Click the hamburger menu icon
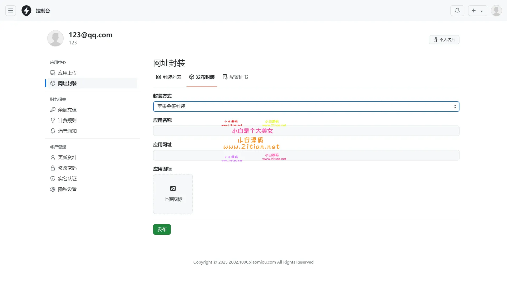 pos(11,11)
